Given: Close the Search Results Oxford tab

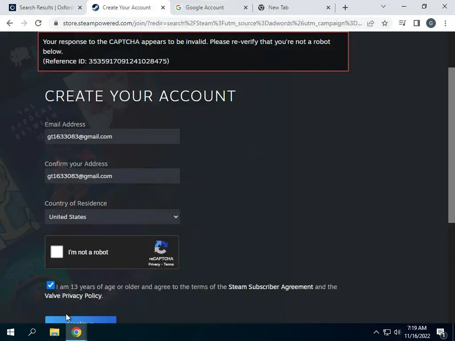Looking at the screenshot, I should (80, 8).
